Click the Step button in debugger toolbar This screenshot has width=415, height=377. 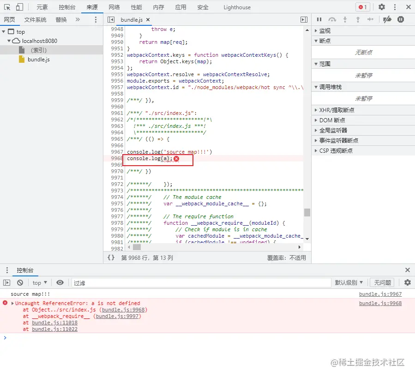pos(370,19)
